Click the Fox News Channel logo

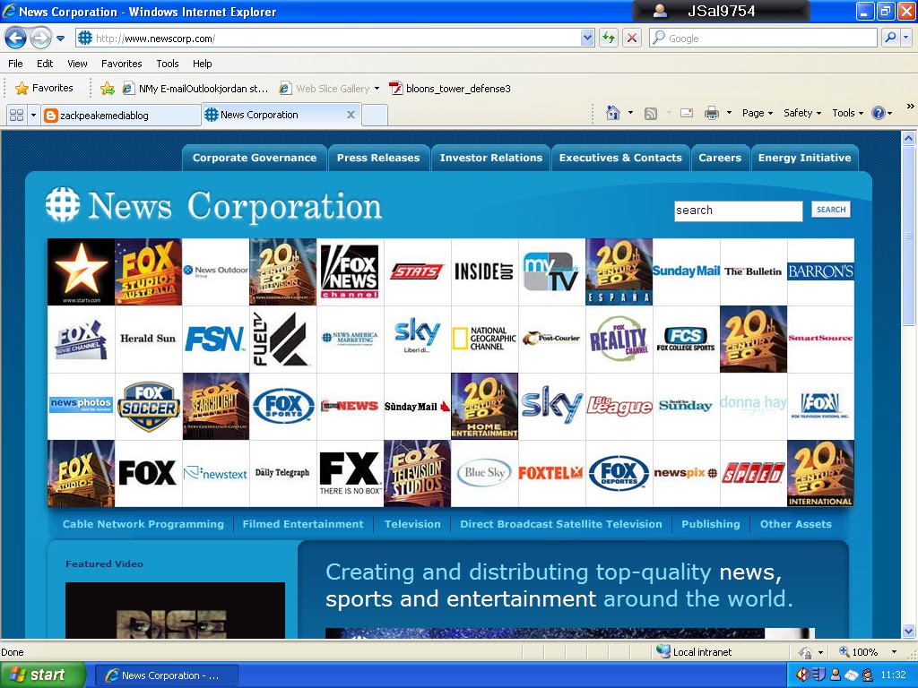[x=351, y=271]
